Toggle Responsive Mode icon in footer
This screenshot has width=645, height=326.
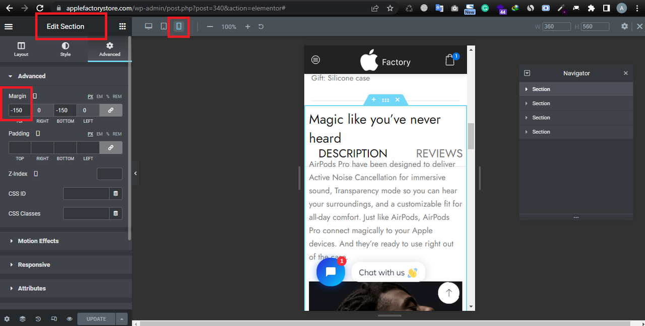pyautogui.click(x=54, y=319)
